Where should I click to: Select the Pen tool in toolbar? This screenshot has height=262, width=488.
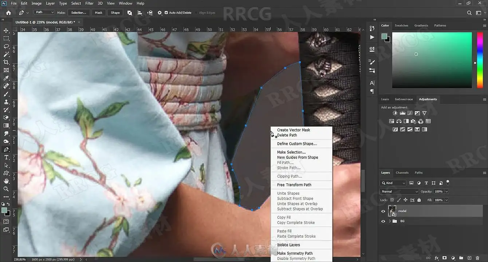pos(6,150)
